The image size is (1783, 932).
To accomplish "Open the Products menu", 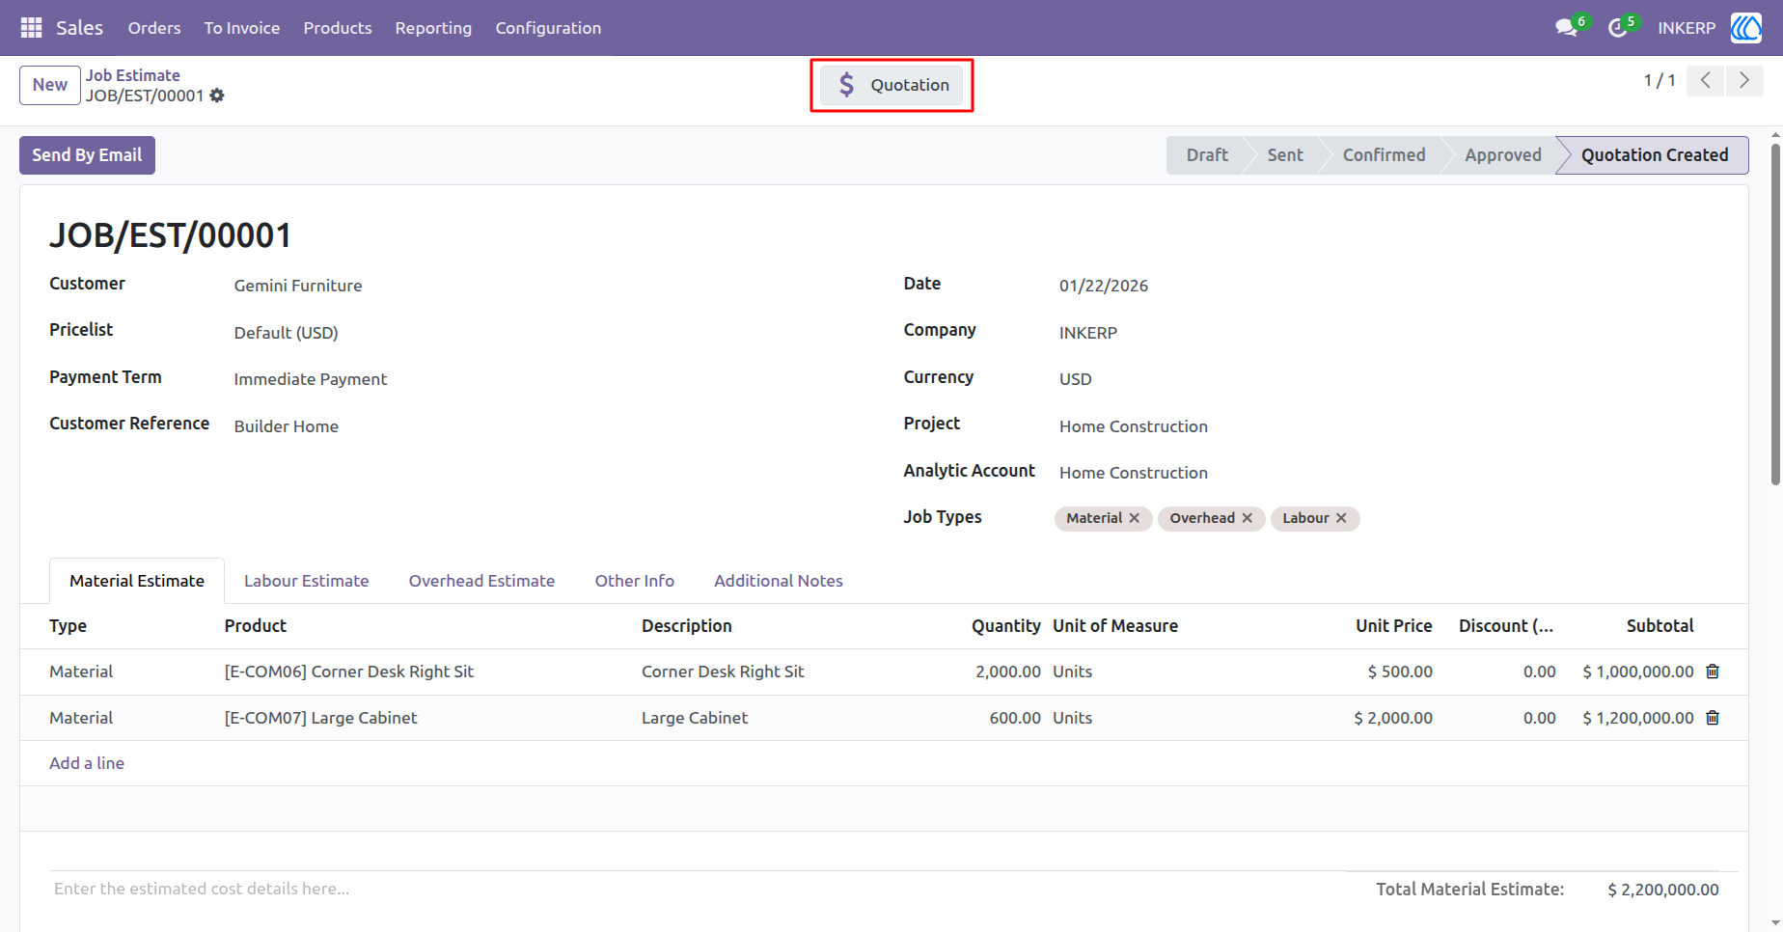I will tap(338, 28).
